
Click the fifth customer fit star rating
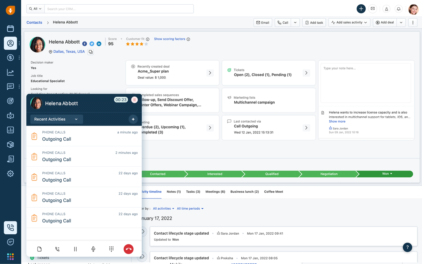click(x=146, y=44)
